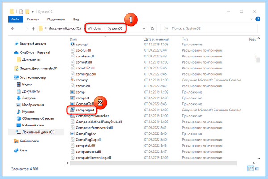The image size is (268, 179).
Task: Open Загрузки folder in sidebar
Action: pos(29,98)
